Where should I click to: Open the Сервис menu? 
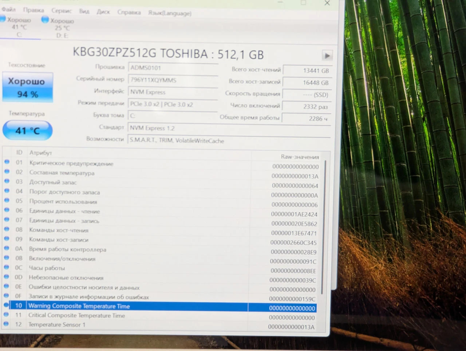(x=62, y=11)
